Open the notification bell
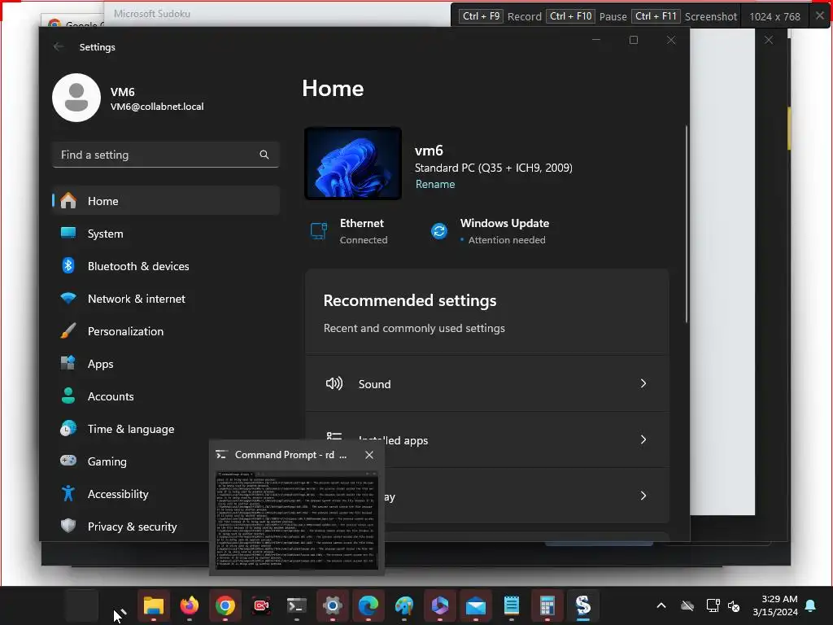This screenshot has width=833, height=625. [x=811, y=605]
